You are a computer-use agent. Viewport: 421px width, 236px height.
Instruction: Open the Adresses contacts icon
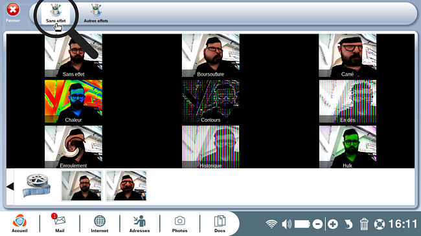139,223
